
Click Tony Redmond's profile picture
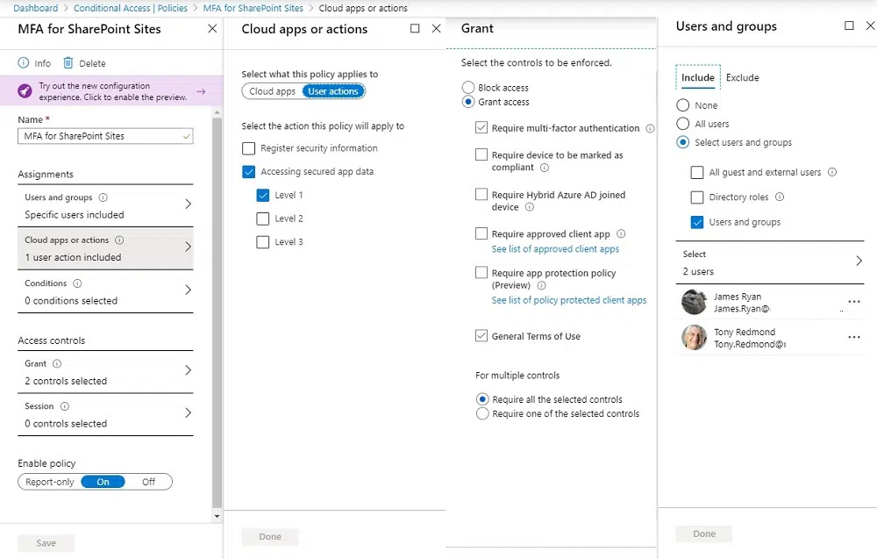[x=694, y=337]
